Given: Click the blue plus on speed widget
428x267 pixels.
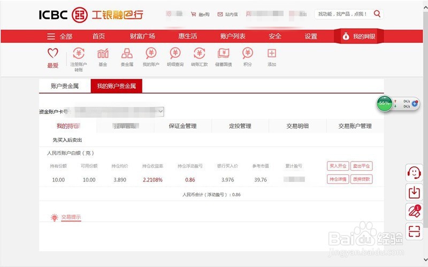Looking at the screenshot, I should pos(415,103).
